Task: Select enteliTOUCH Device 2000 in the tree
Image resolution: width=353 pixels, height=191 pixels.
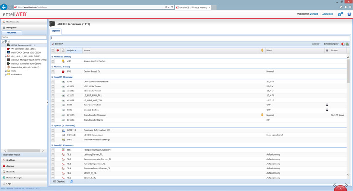Action: click(26, 53)
